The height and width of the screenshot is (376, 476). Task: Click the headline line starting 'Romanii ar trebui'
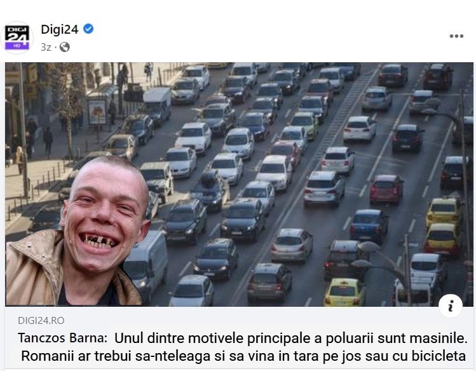pyautogui.click(x=243, y=356)
